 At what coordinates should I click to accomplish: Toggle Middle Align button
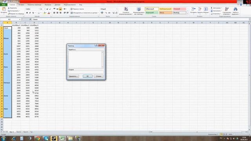57,9
